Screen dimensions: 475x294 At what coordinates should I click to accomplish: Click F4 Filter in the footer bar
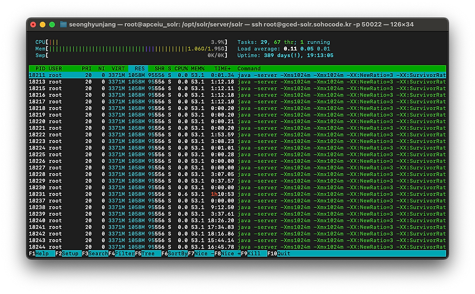[x=122, y=254]
